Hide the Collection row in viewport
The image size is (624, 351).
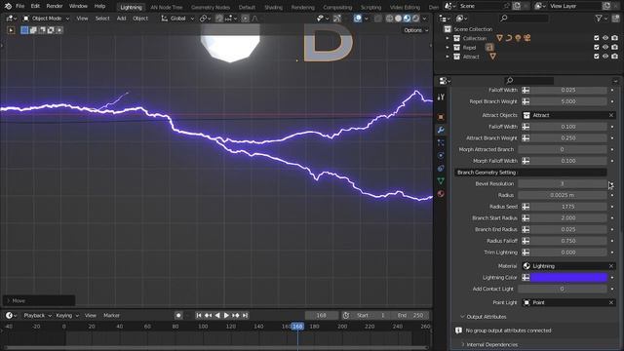(x=605, y=38)
